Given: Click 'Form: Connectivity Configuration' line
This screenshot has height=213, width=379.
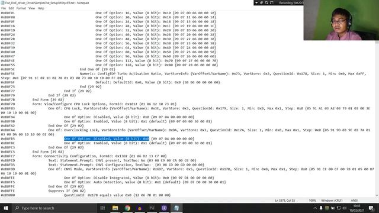Looking at the screenshot, I should click(99, 156).
